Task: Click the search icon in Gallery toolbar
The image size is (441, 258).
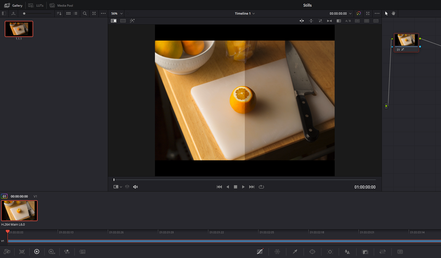Action: [x=84, y=13]
